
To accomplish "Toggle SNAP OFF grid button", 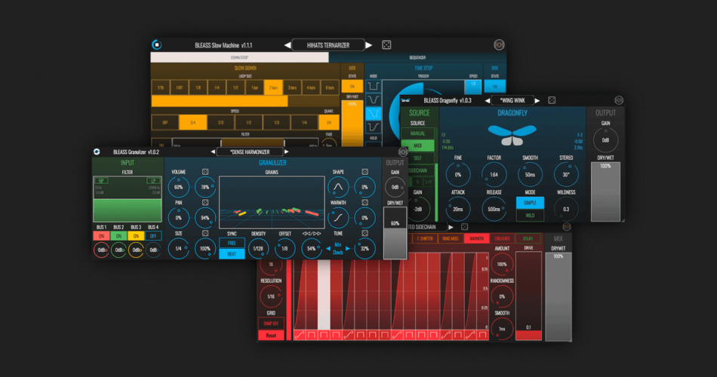I will click(269, 323).
